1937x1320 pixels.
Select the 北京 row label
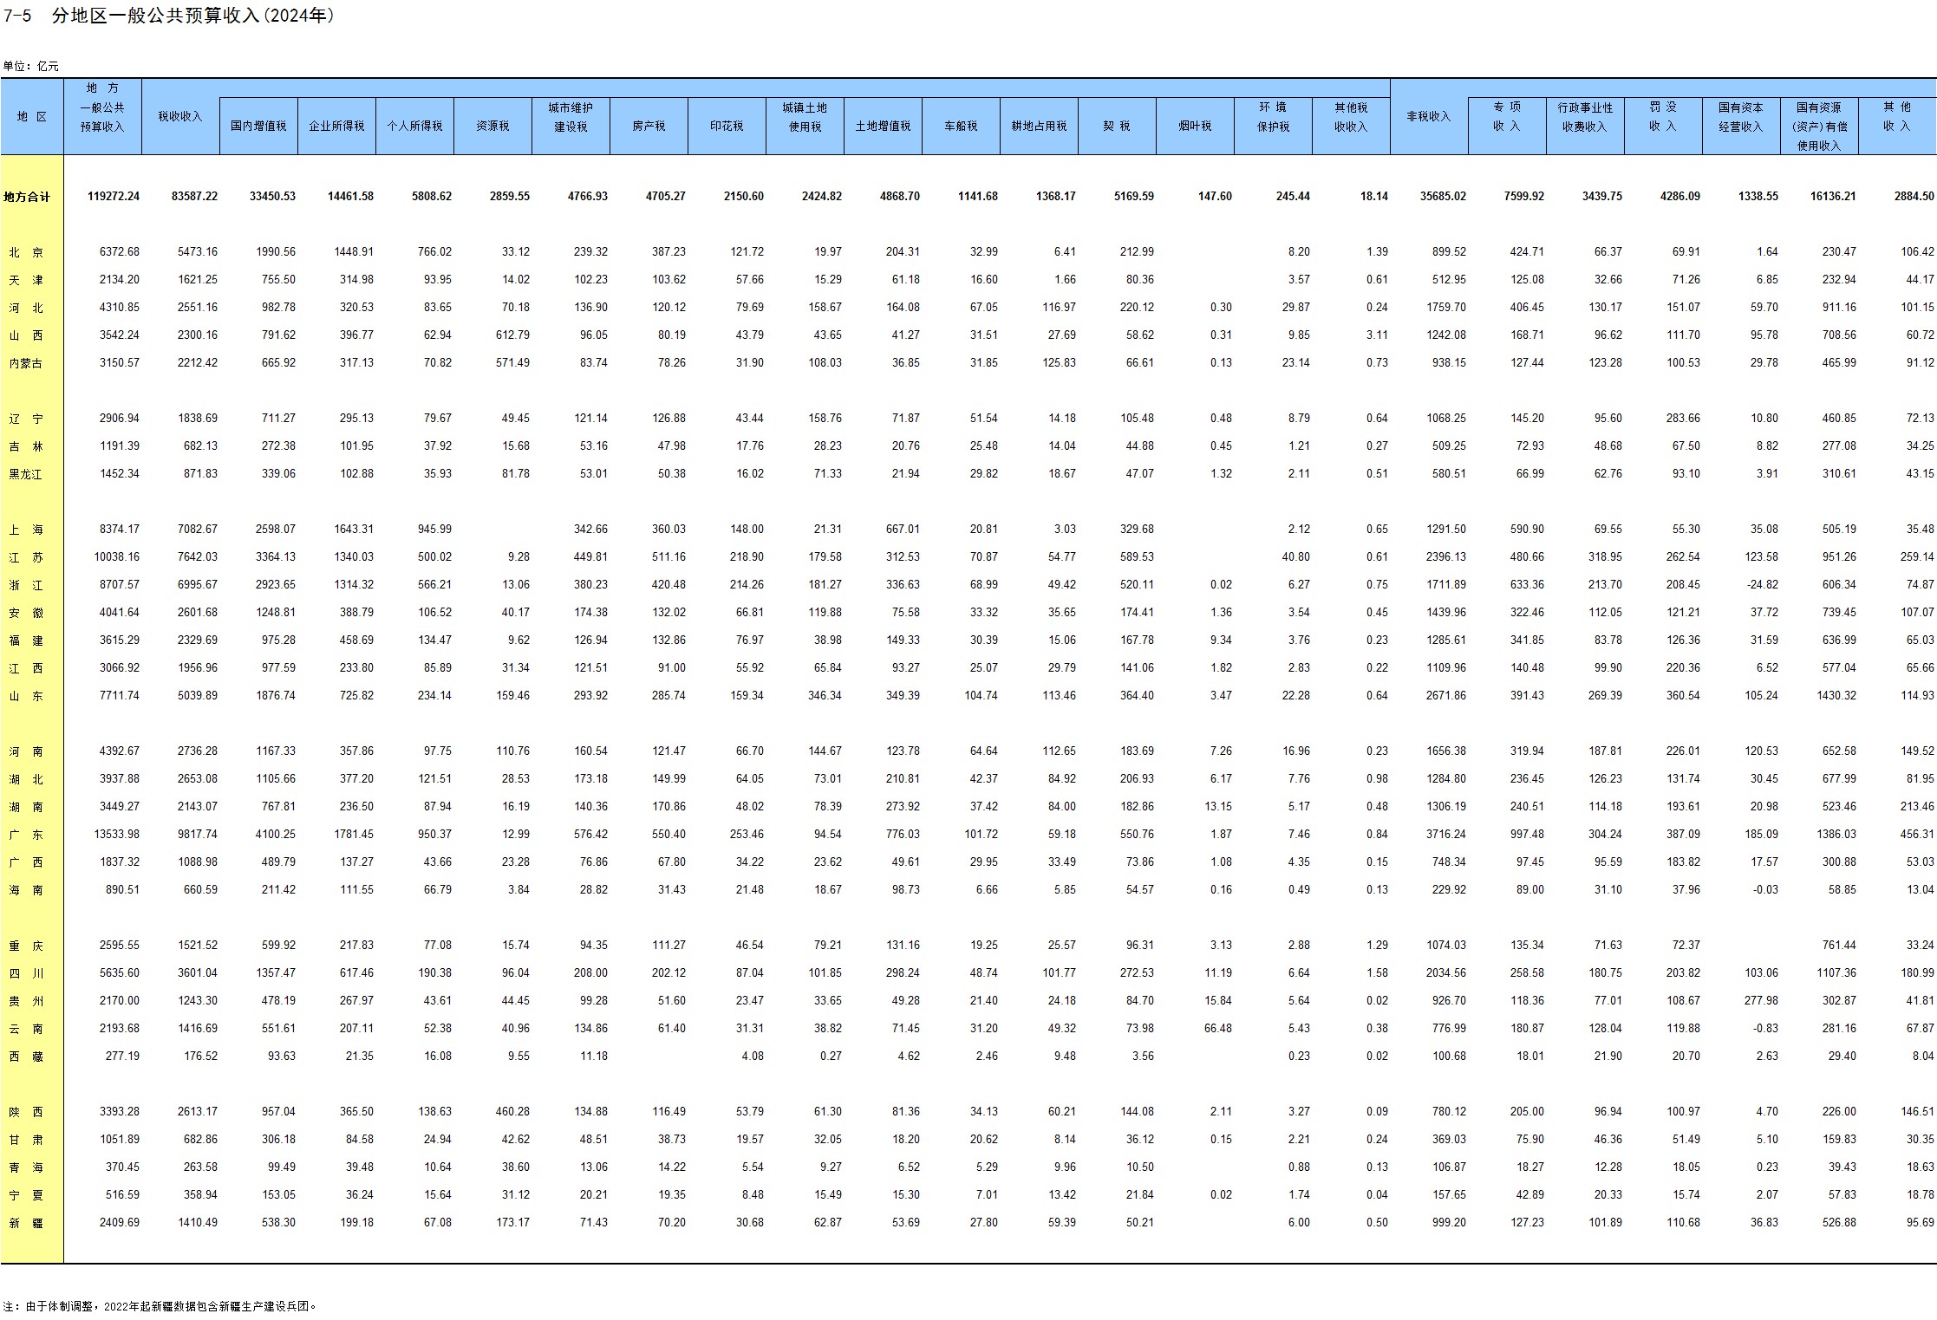click(x=26, y=253)
